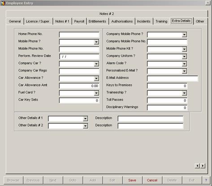212x186 pixels.
Task: Select the Entitlements tab
Action: (x=97, y=21)
